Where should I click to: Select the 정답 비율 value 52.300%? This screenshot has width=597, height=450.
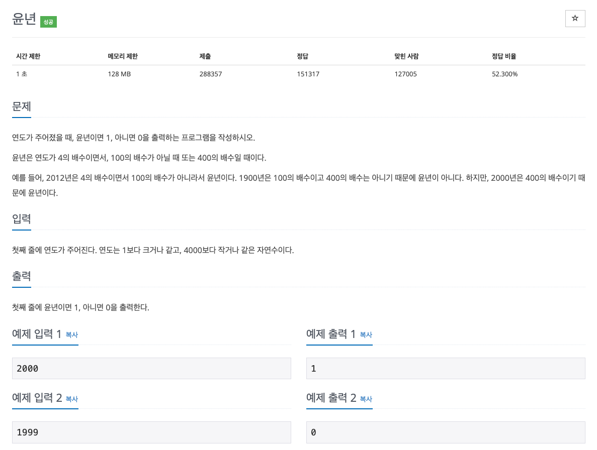pos(505,74)
